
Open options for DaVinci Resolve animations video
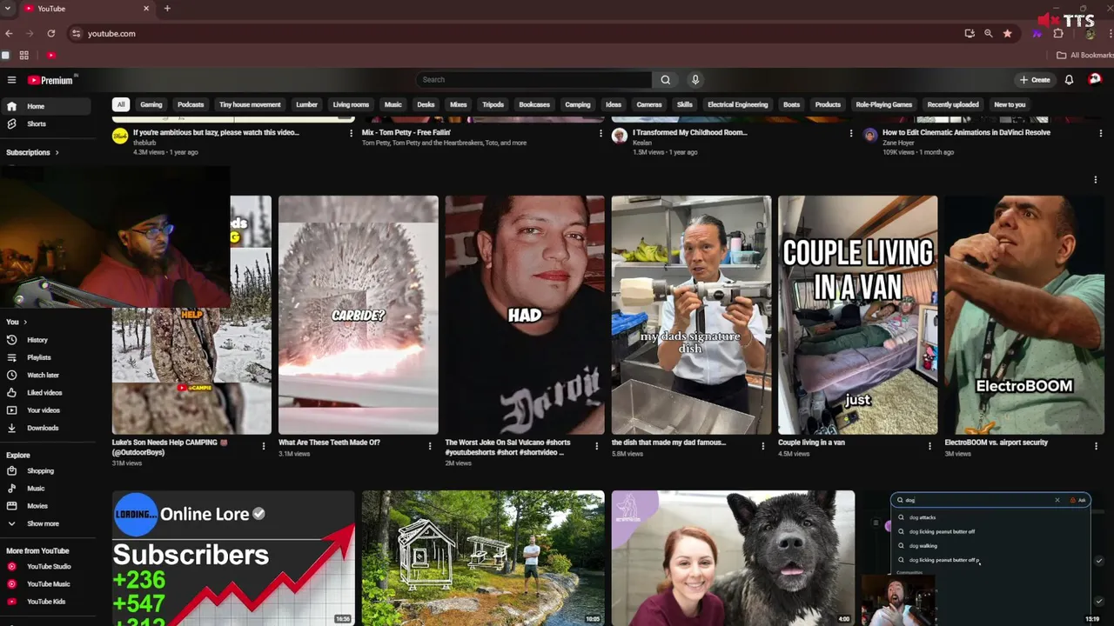point(1100,133)
